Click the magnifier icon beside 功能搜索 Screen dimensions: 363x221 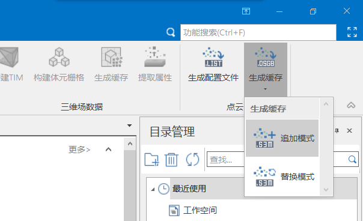point(171,32)
